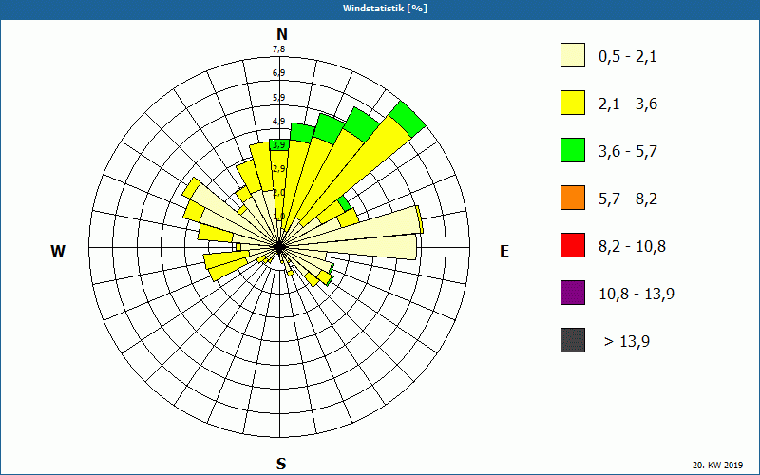Click the pale yellow 0,5 - 2,1 legend swatch

point(573,55)
